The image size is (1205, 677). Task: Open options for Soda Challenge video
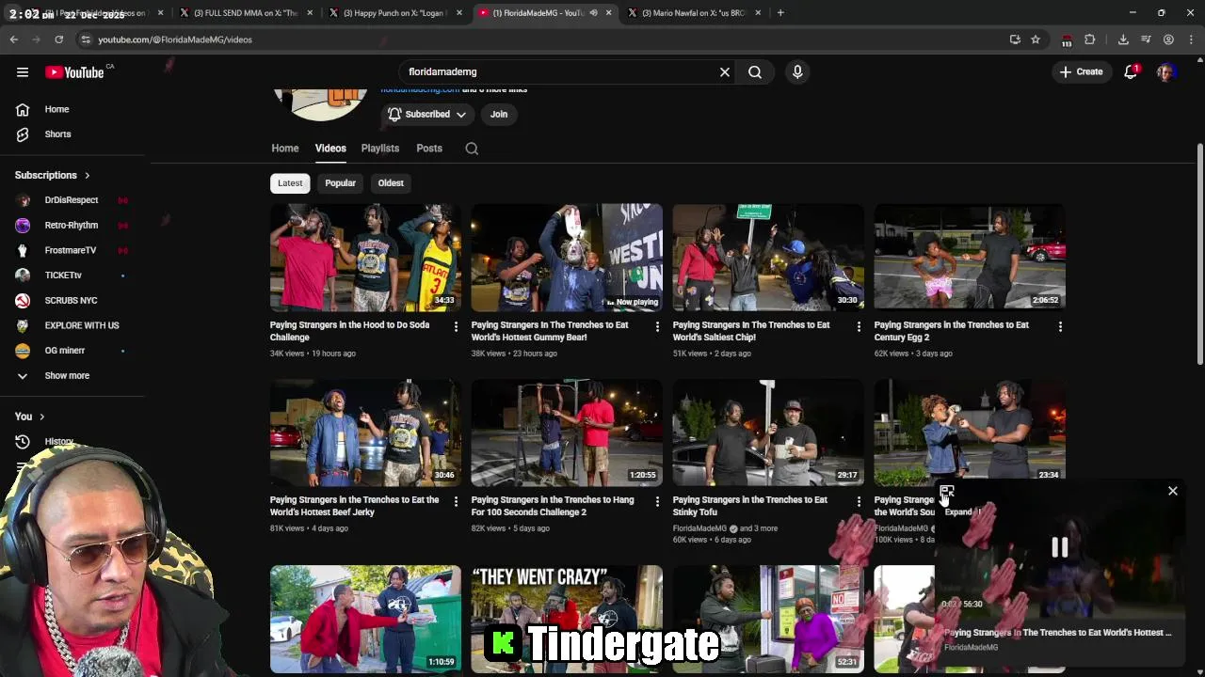tap(456, 327)
